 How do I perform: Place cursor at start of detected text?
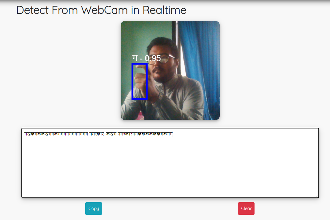(x=24, y=134)
